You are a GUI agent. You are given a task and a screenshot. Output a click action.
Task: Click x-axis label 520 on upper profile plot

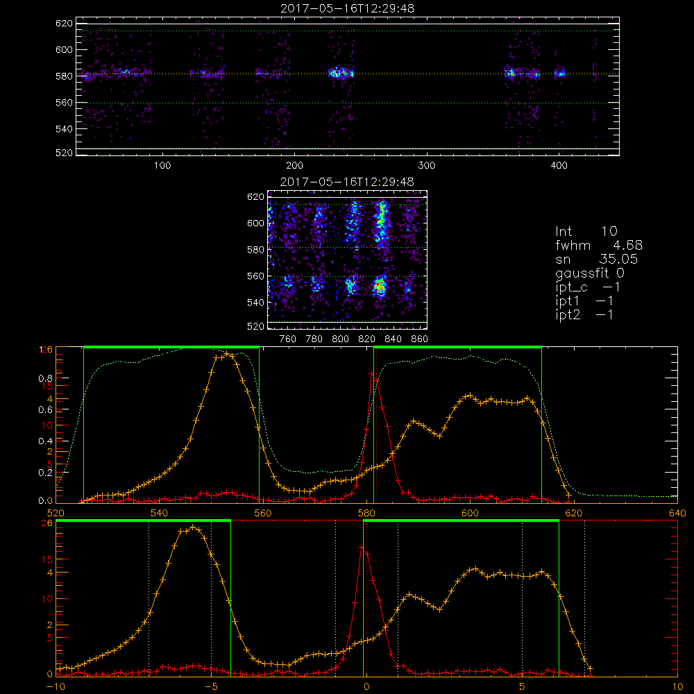point(56,513)
